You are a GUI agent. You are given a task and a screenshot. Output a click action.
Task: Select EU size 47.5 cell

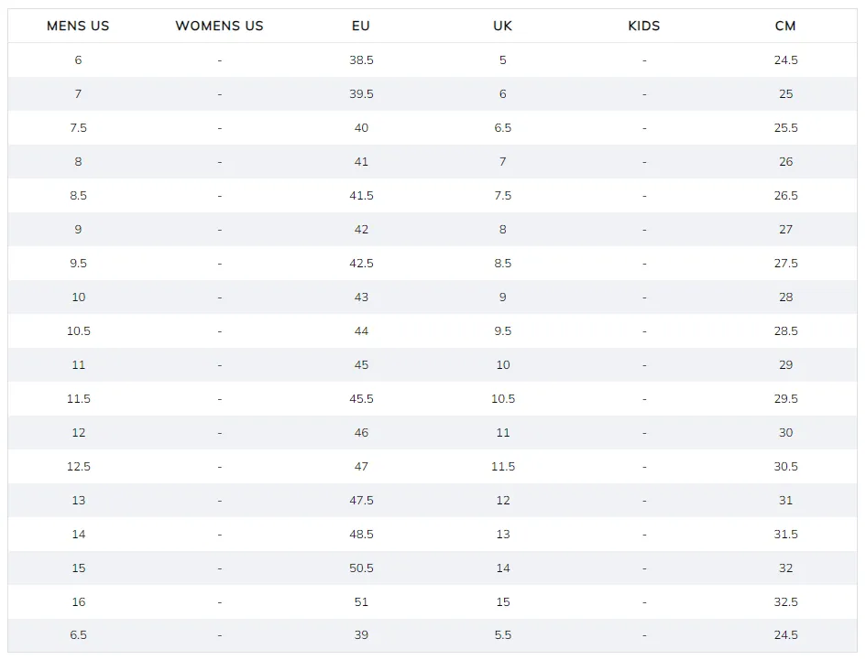tap(361, 501)
